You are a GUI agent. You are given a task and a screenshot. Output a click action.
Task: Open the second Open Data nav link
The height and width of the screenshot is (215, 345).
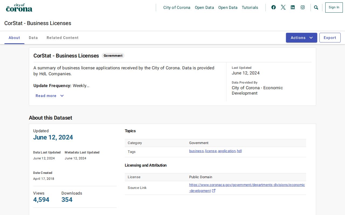tap(228, 8)
